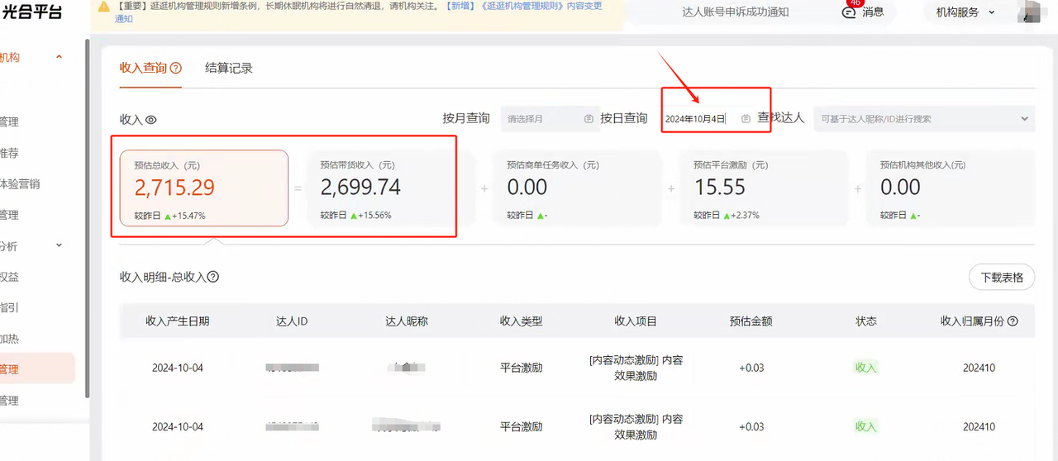The width and height of the screenshot is (1058, 461).
Task: Toggle income visibility eye icon next to 收入
Action: point(151,120)
